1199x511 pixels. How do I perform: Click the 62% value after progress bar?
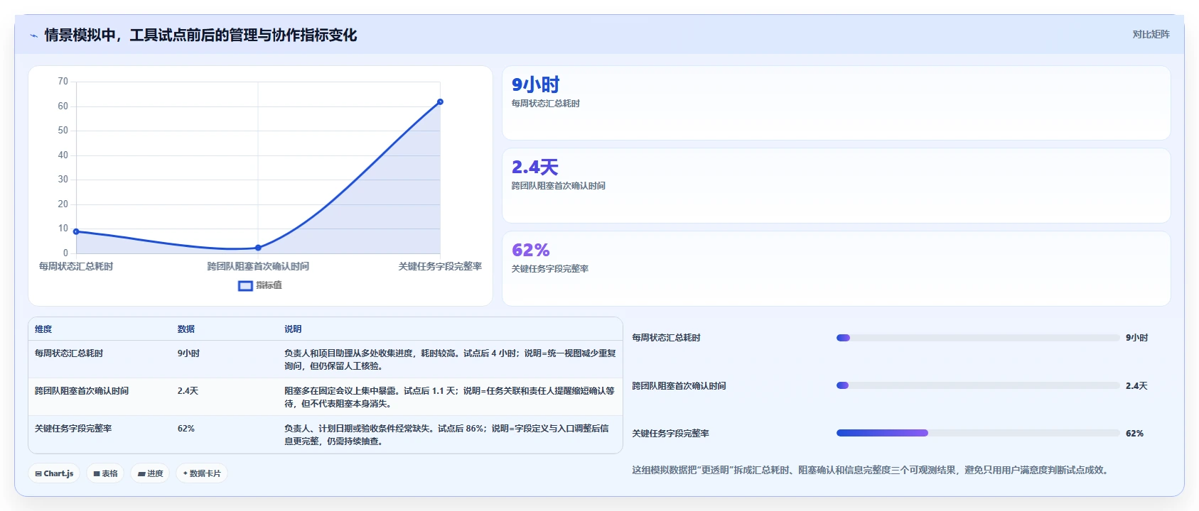pos(1134,434)
